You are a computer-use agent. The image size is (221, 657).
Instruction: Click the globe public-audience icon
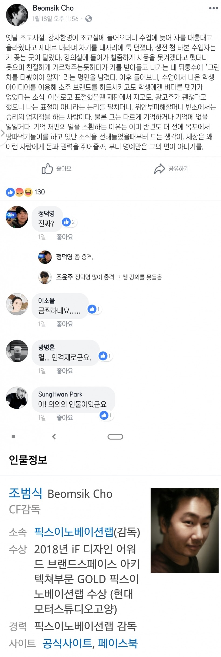point(89,19)
